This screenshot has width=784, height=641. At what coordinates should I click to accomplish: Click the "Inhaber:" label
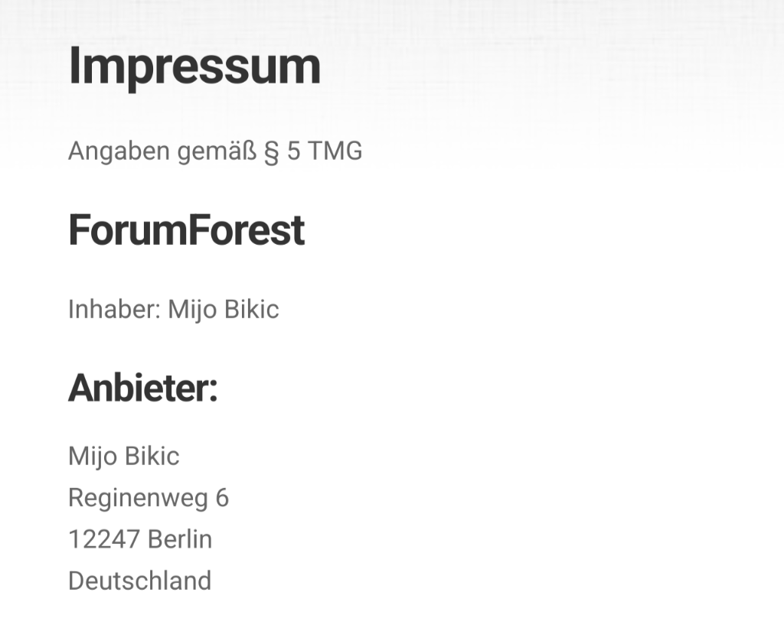tap(114, 309)
